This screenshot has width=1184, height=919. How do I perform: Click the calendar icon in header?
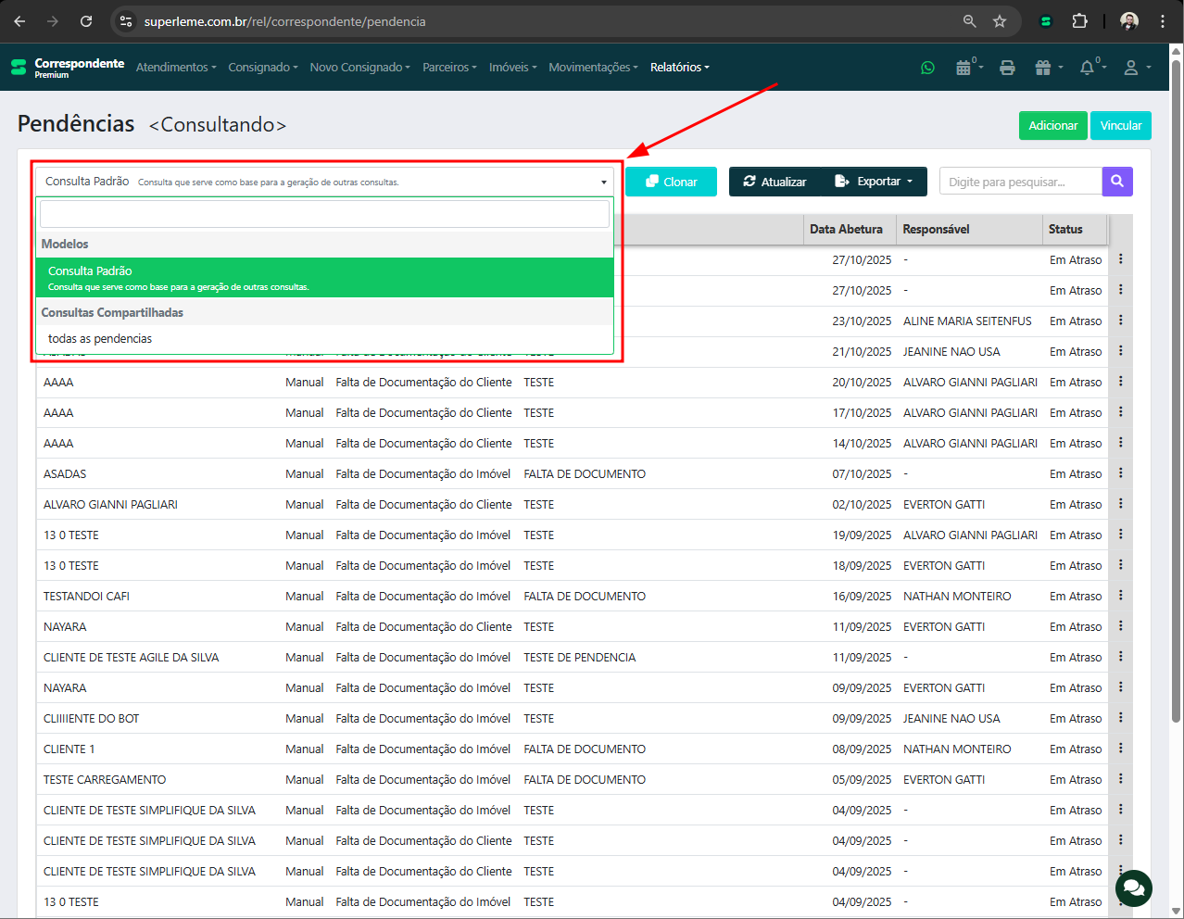tap(964, 68)
